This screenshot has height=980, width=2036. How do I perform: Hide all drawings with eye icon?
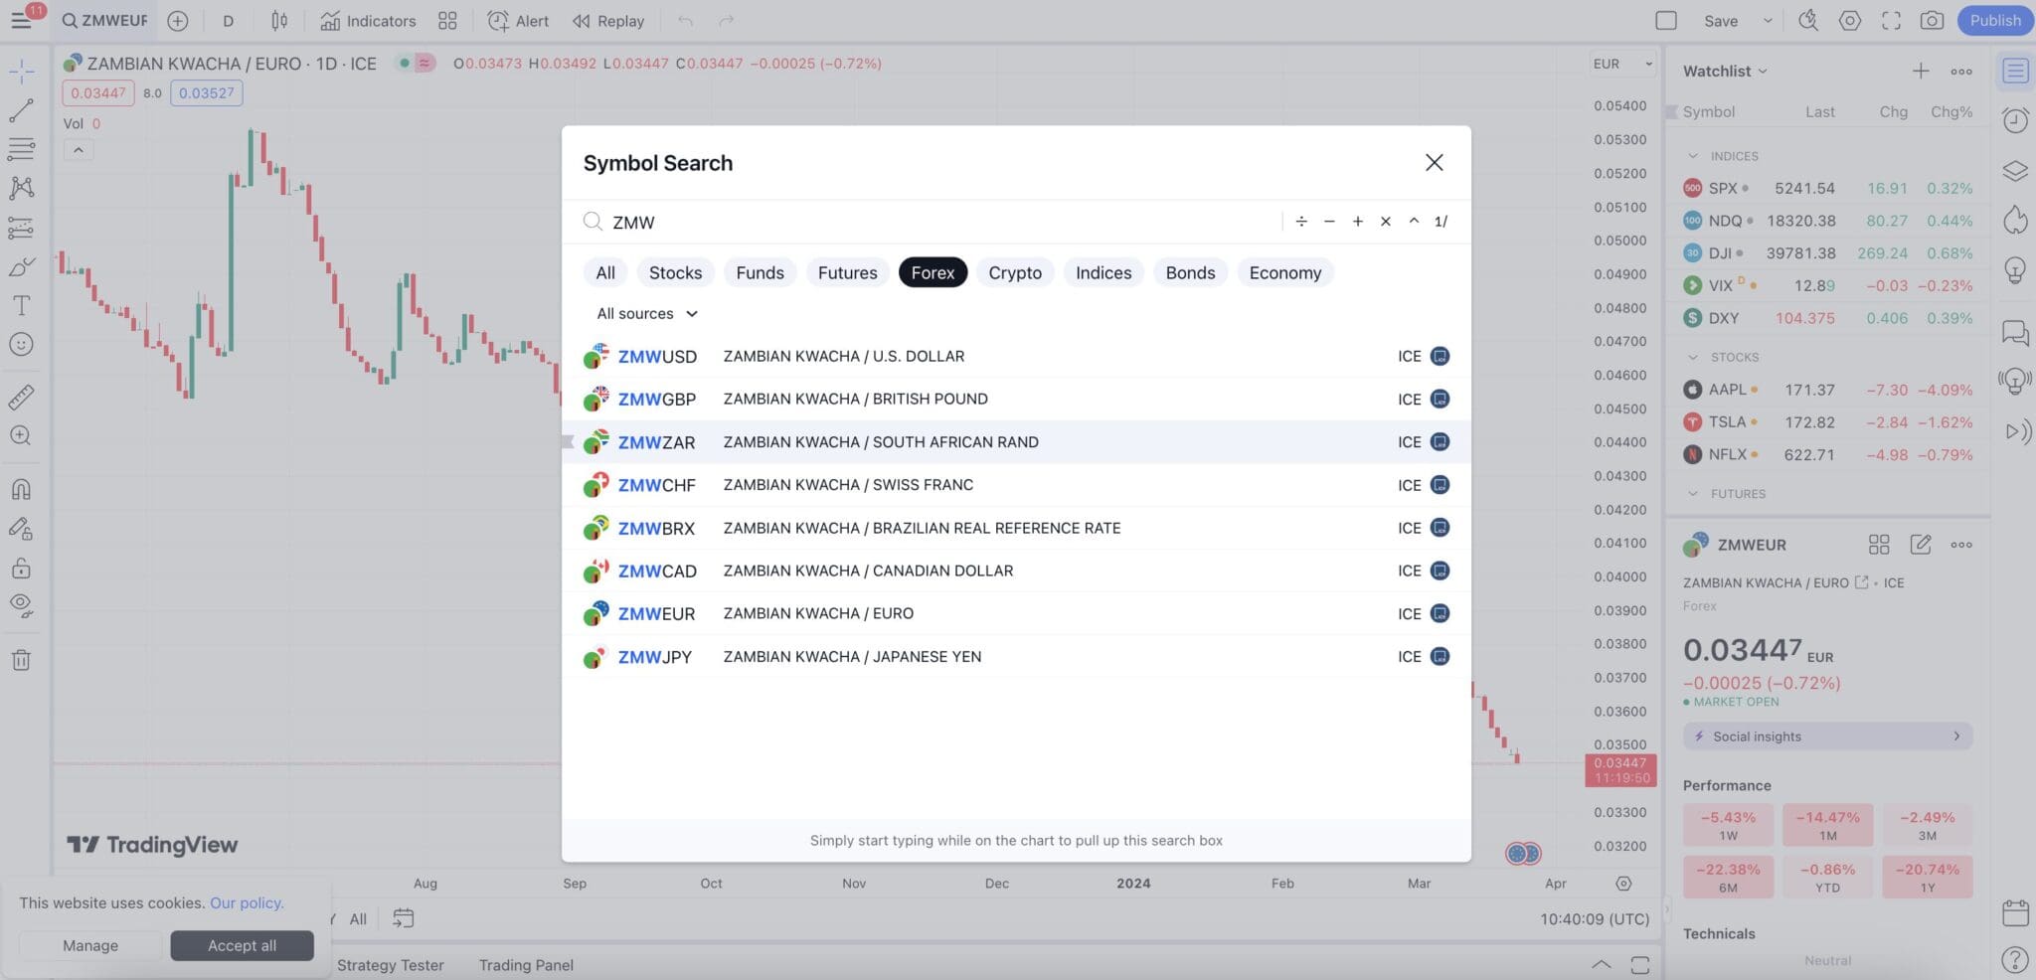(x=21, y=605)
